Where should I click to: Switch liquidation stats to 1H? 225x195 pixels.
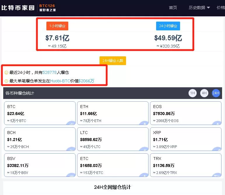pyautogui.click(x=193, y=93)
